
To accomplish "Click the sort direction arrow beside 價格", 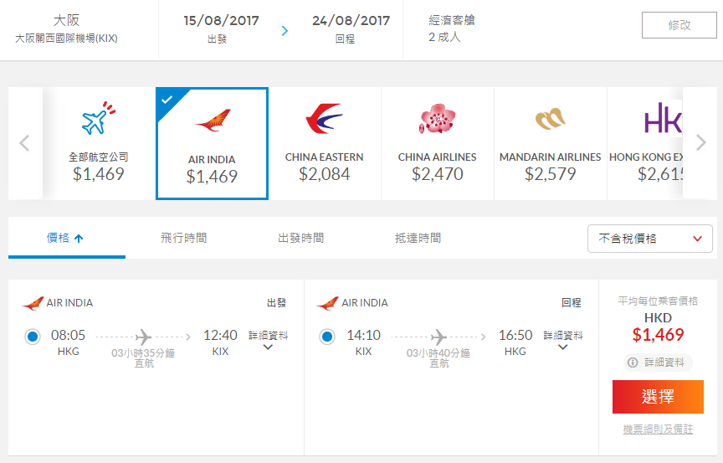I will coord(79,239).
